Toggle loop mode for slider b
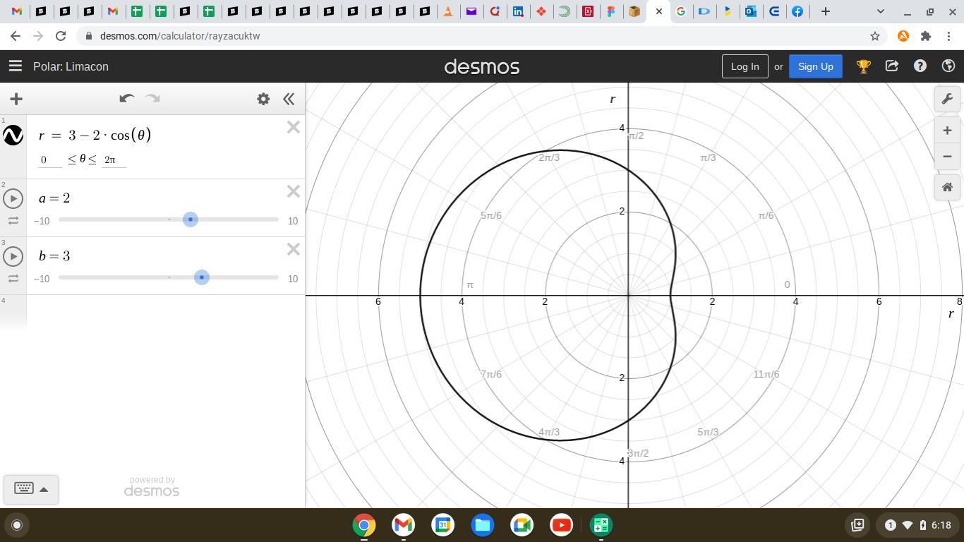The height and width of the screenshot is (542, 964). (13, 279)
